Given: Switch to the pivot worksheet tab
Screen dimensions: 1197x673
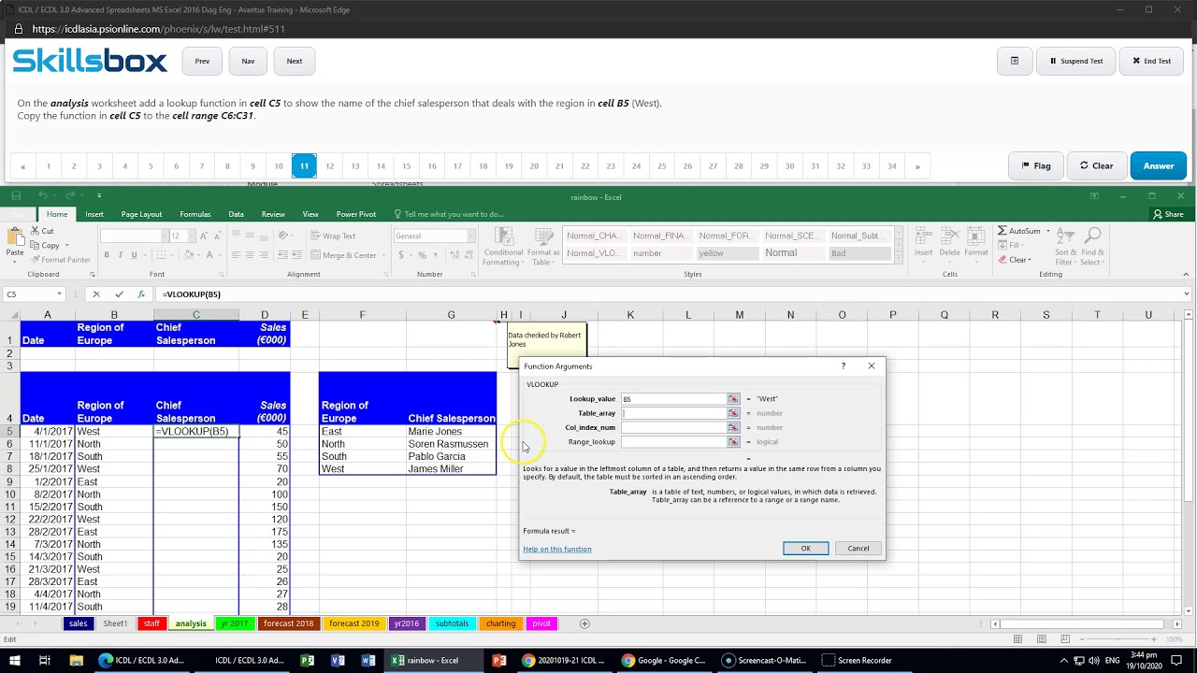Looking at the screenshot, I should (x=541, y=623).
